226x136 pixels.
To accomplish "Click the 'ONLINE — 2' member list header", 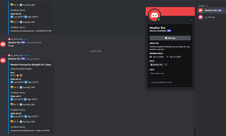I will click(x=203, y=6).
